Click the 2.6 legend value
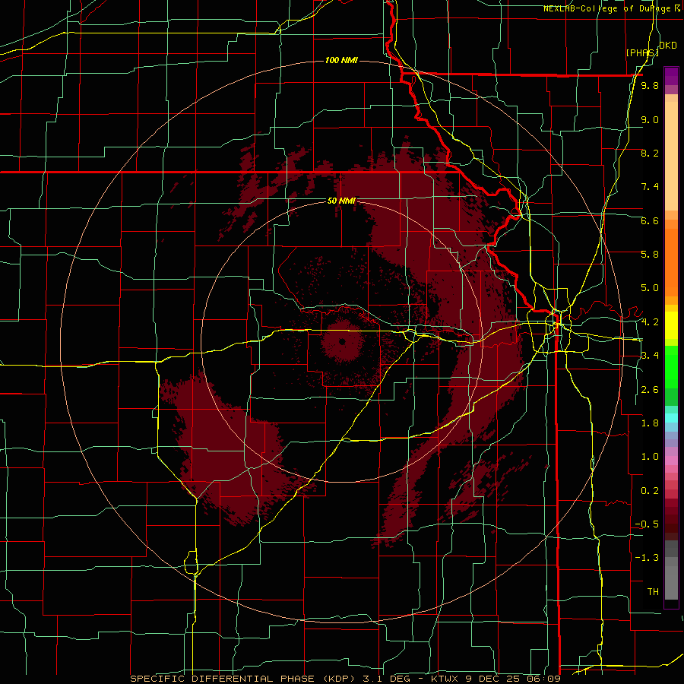The height and width of the screenshot is (684, 684). 650,390
